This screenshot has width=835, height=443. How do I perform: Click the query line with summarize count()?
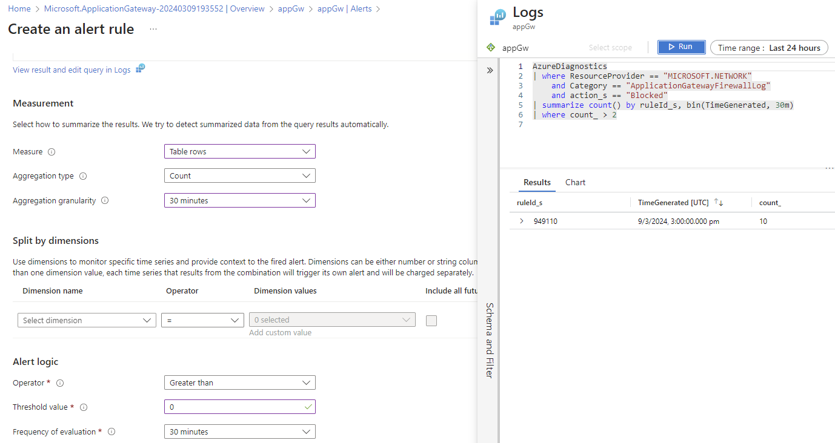click(x=663, y=105)
